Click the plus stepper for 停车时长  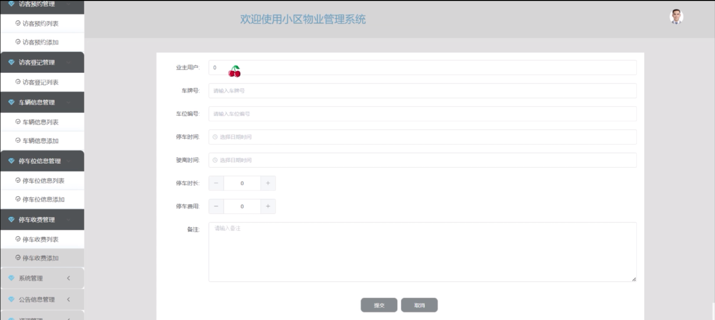pos(268,183)
